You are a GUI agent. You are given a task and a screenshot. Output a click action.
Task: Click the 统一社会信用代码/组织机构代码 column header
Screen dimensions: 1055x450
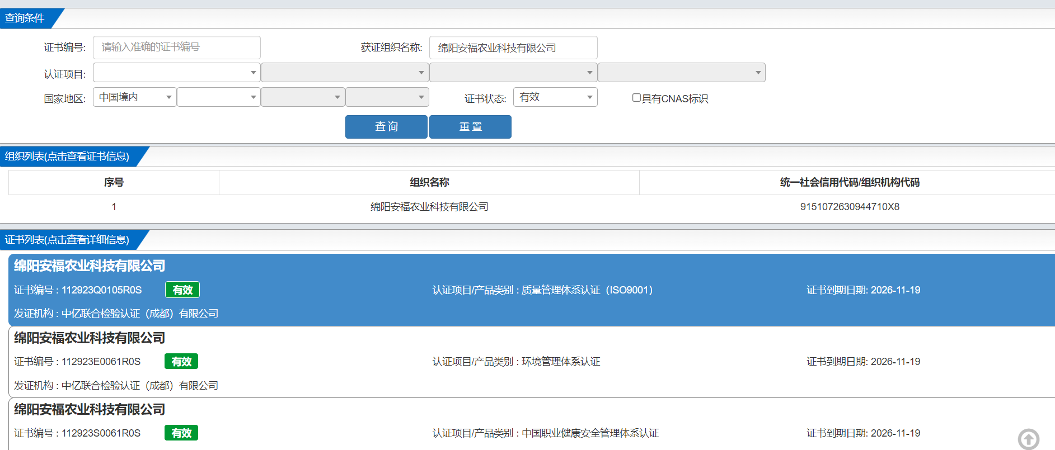[x=850, y=182]
